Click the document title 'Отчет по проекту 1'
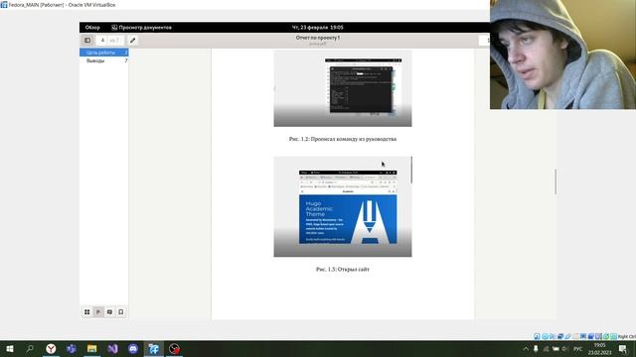The height and width of the screenshot is (357, 636). point(318,38)
